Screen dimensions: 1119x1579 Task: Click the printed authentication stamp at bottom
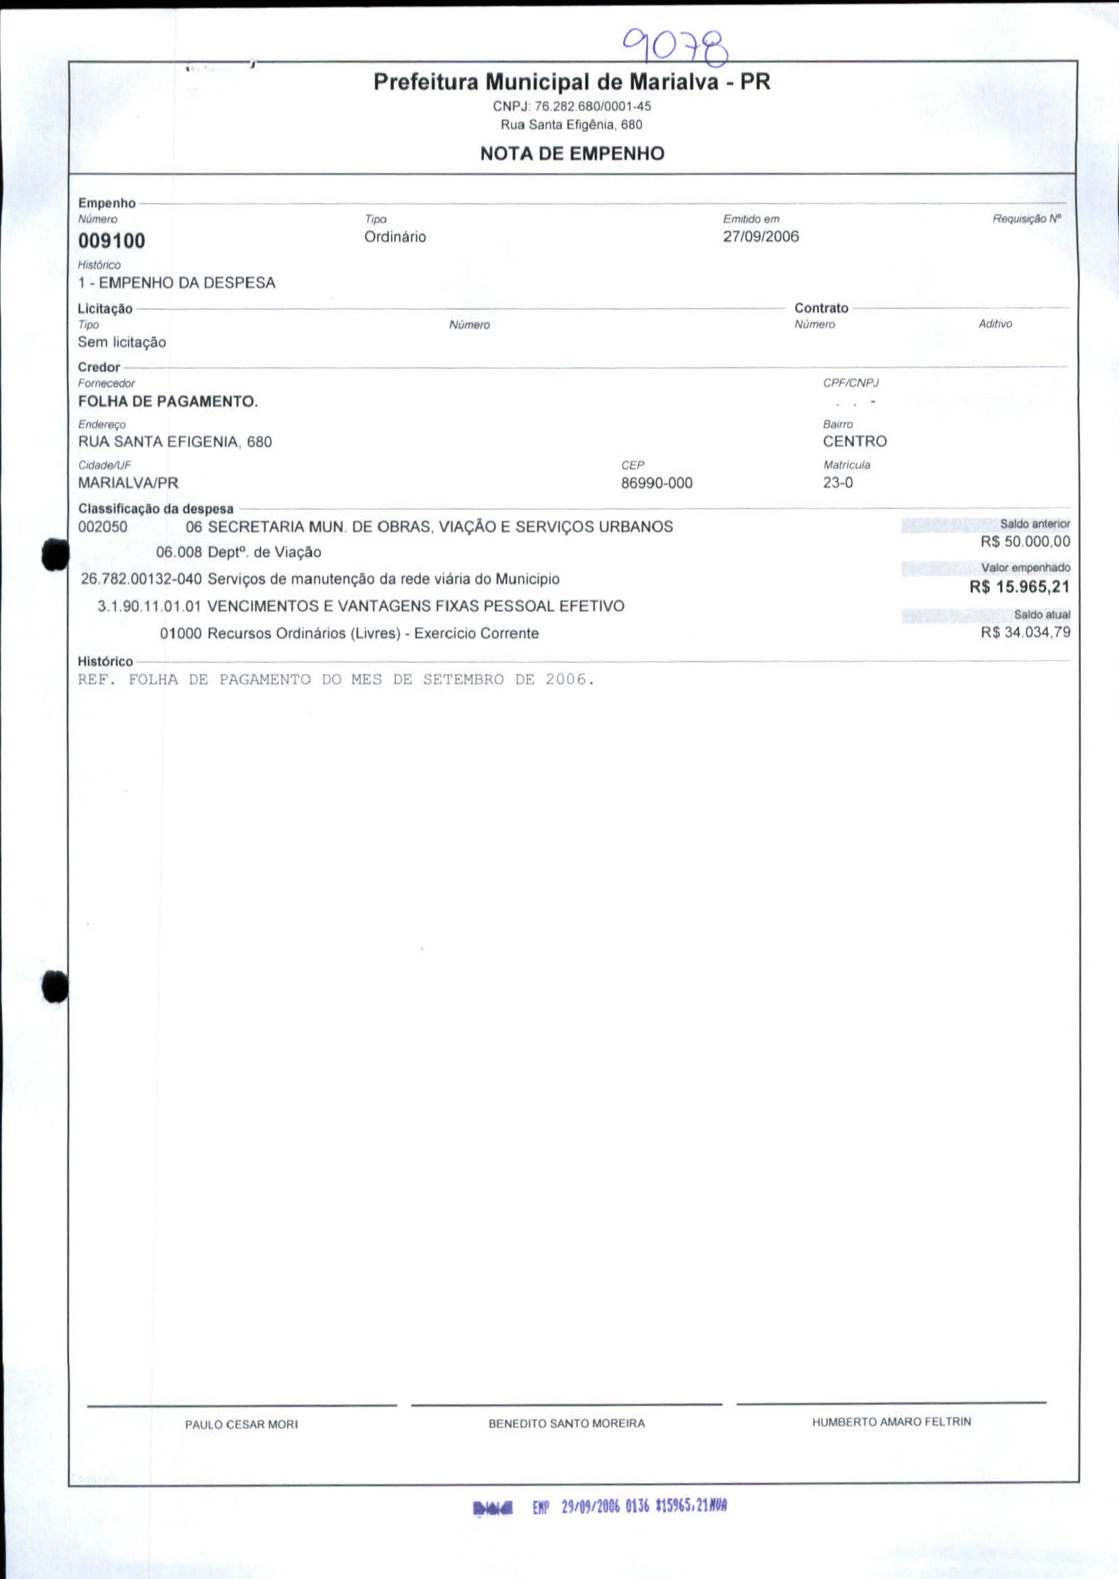click(599, 1507)
